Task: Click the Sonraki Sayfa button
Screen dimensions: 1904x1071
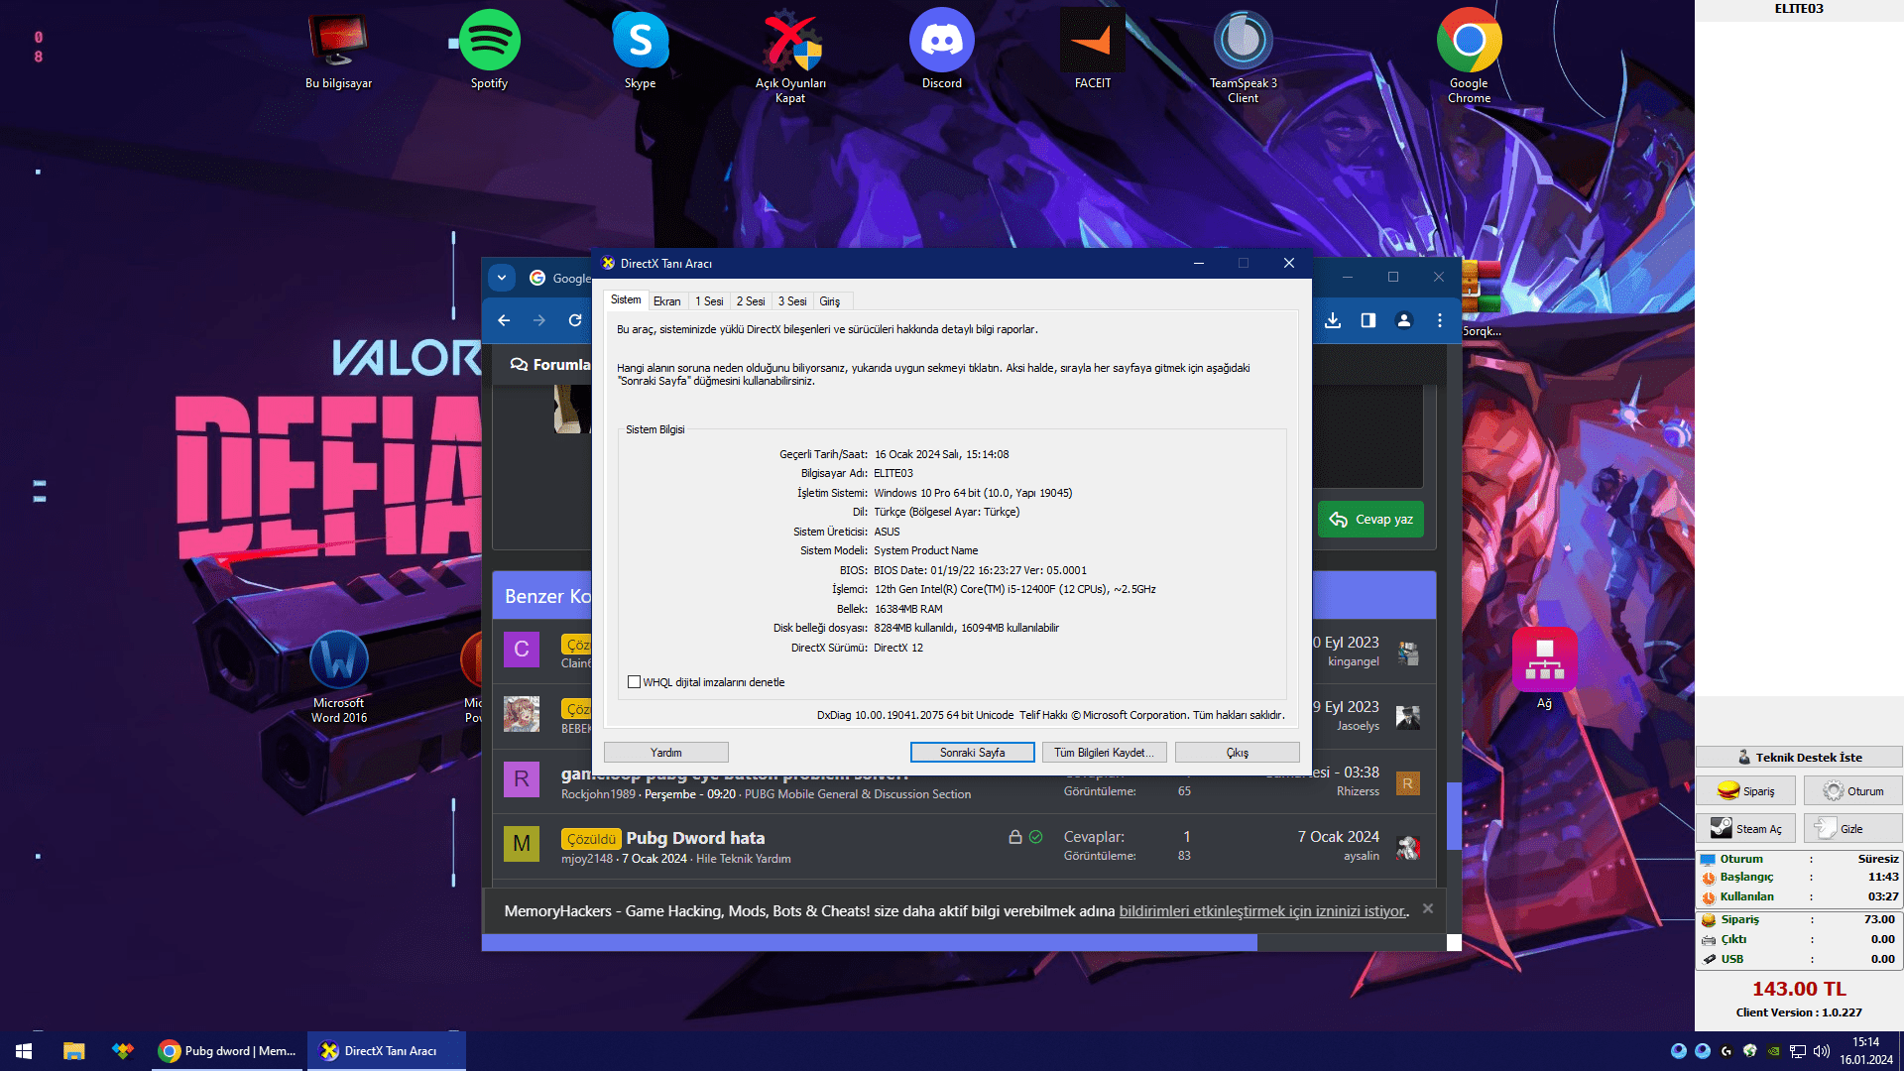Action: pyautogui.click(x=973, y=753)
